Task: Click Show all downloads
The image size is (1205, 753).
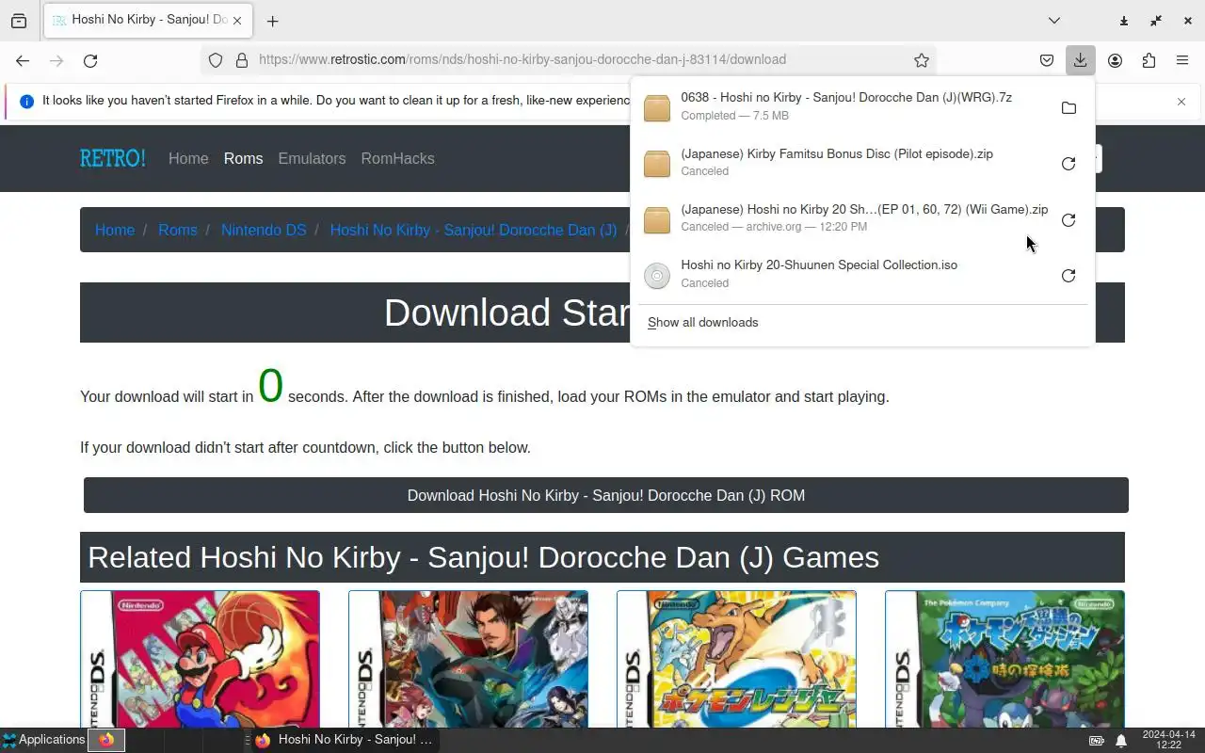Action: [x=702, y=322]
